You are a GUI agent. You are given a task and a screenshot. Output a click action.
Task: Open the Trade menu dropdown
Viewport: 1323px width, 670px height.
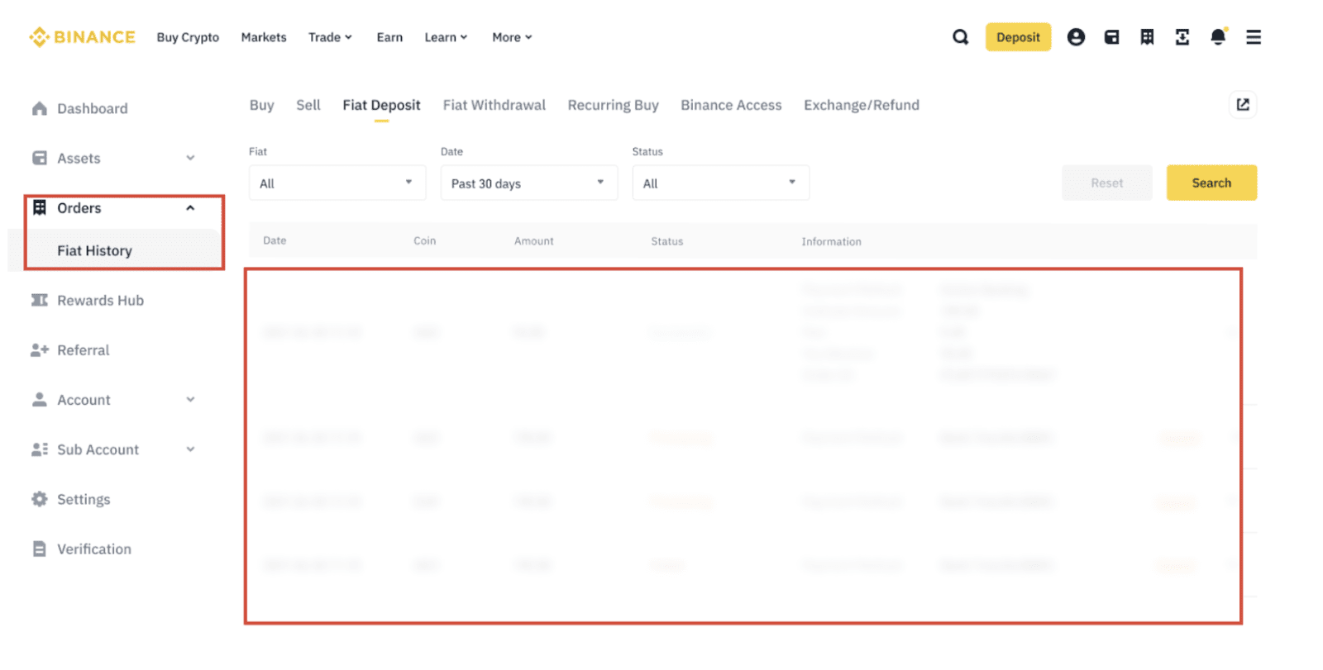tap(330, 37)
